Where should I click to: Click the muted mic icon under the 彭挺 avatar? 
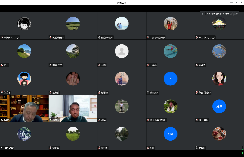148,148
